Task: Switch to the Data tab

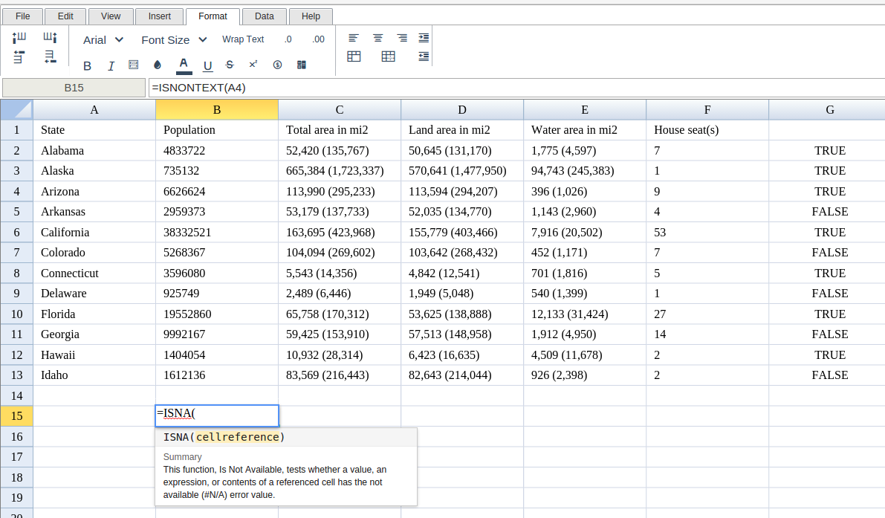Action: pyautogui.click(x=264, y=16)
